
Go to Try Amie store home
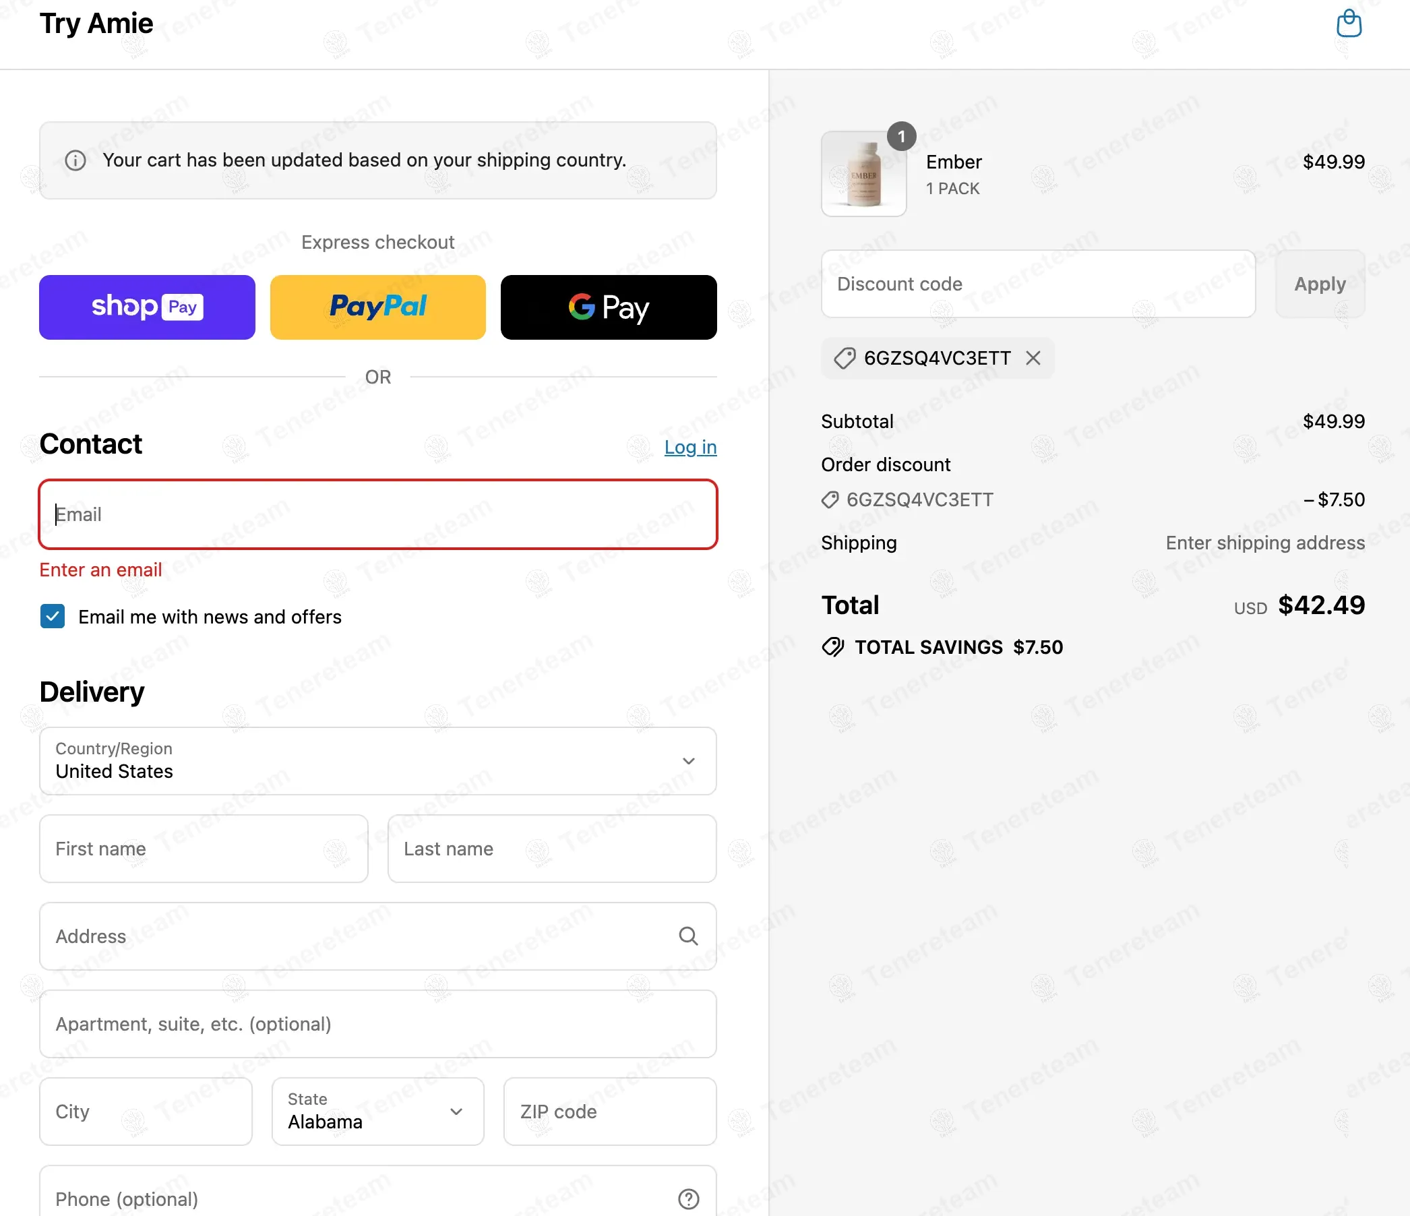[x=96, y=24]
